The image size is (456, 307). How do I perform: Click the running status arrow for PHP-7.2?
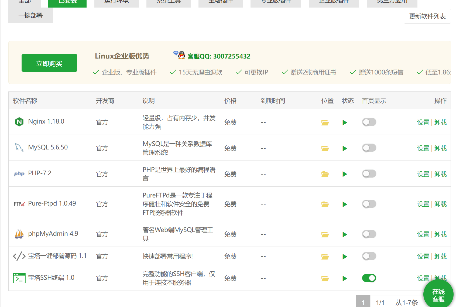coord(345,174)
